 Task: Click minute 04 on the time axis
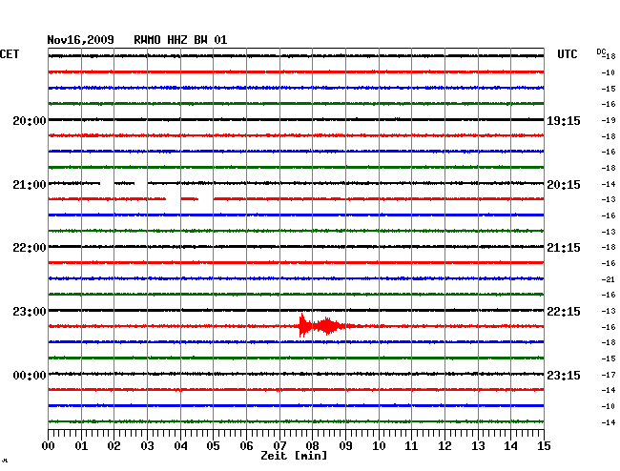[180, 446]
